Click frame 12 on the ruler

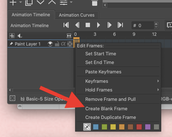[x=154, y=34]
